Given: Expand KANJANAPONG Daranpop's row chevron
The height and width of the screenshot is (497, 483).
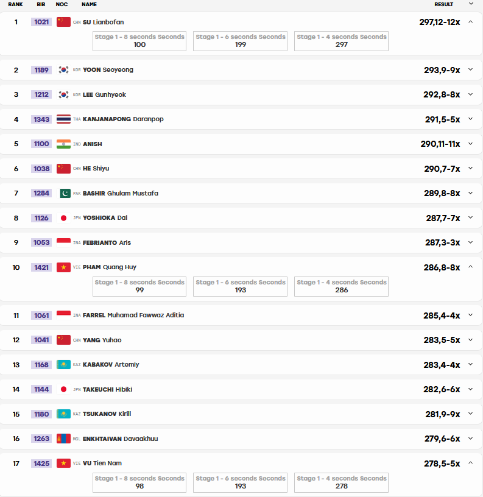Looking at the screenshot, I should [x=471, y=119].
